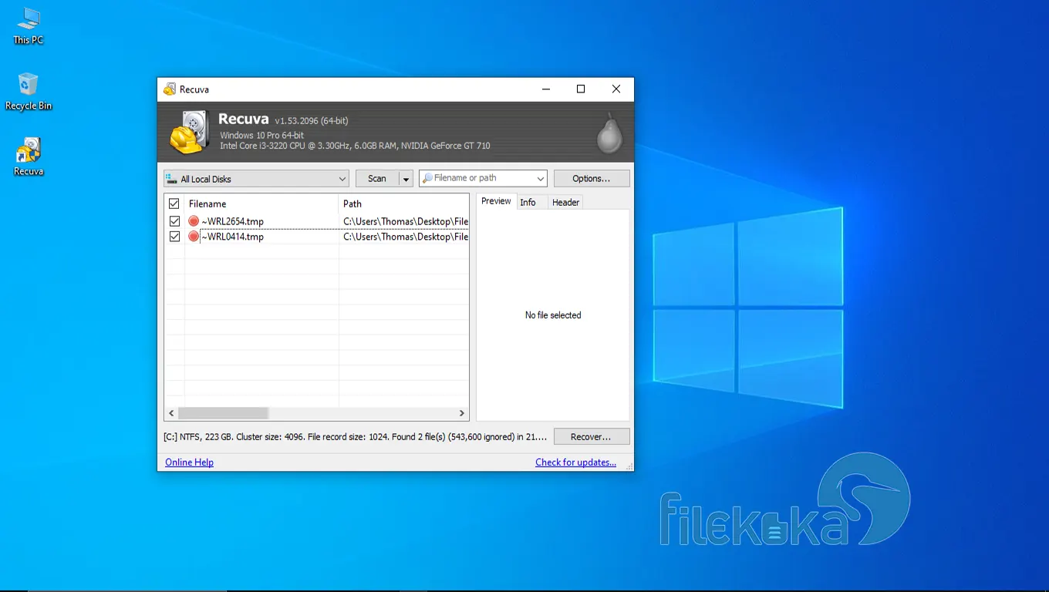Open the Filename or path filter dropdown arrow
This screenshot has height=592, width=1049.
[540, 178]
